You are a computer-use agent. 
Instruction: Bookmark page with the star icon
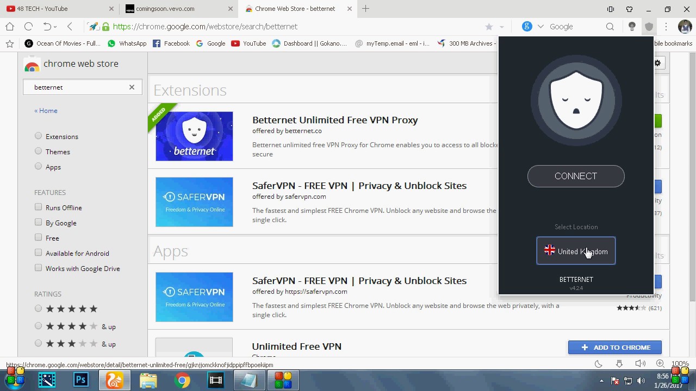click(x=489, y=27)
